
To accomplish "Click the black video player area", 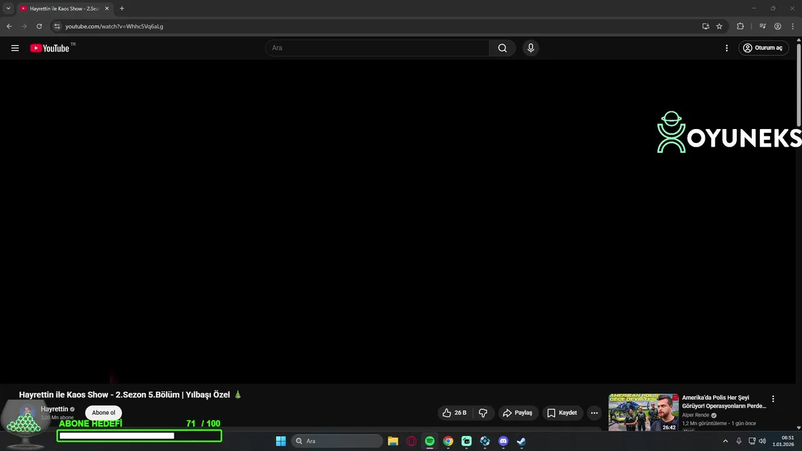I will [398, 222].
